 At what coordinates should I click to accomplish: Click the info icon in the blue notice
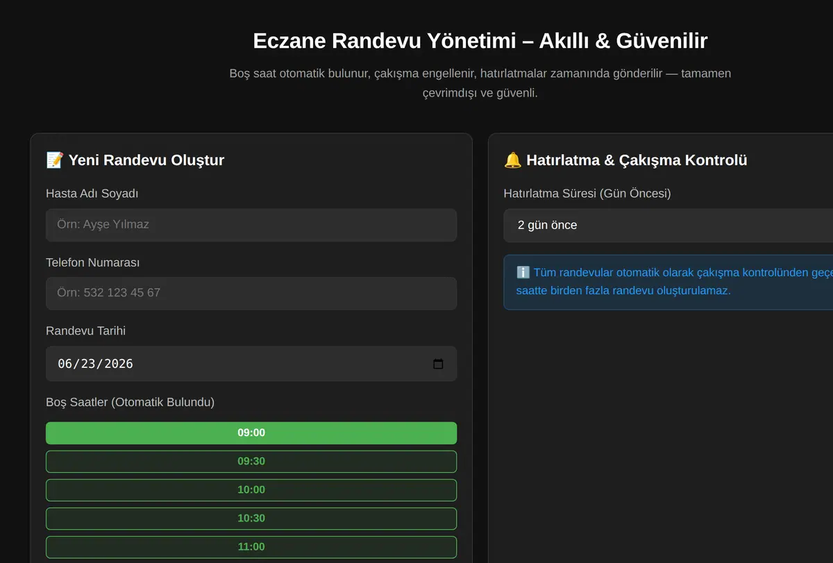(x=523, y=273)
